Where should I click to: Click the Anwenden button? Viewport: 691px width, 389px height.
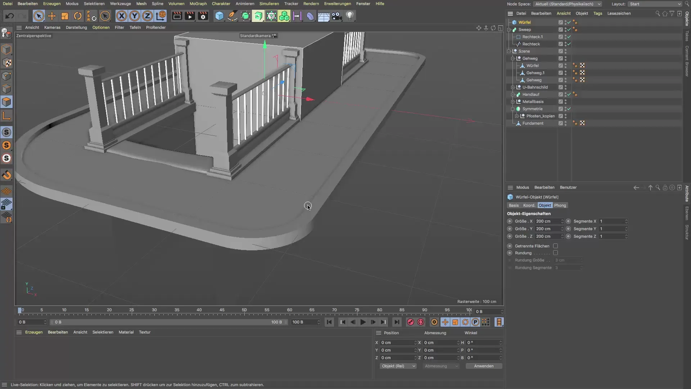pos(484,366)
